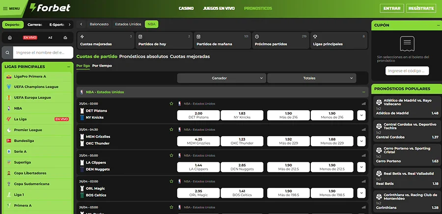Click the UEFA Champions League icon

(9, 87)
